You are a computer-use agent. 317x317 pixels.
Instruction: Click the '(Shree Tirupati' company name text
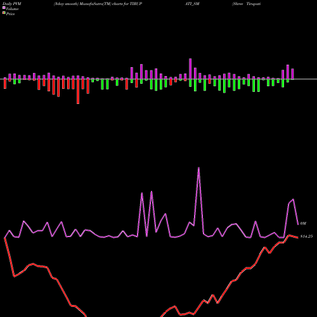[x=247, y=4]
